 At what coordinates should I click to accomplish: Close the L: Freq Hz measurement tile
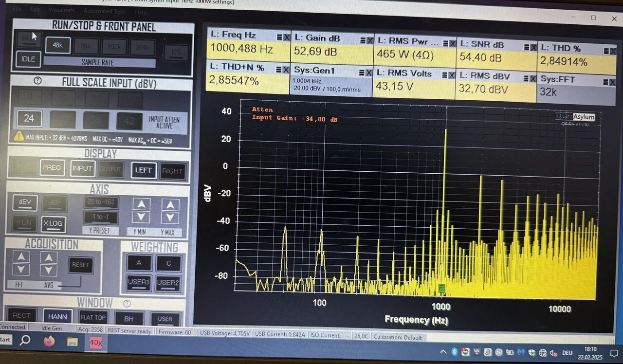point(287,37)
